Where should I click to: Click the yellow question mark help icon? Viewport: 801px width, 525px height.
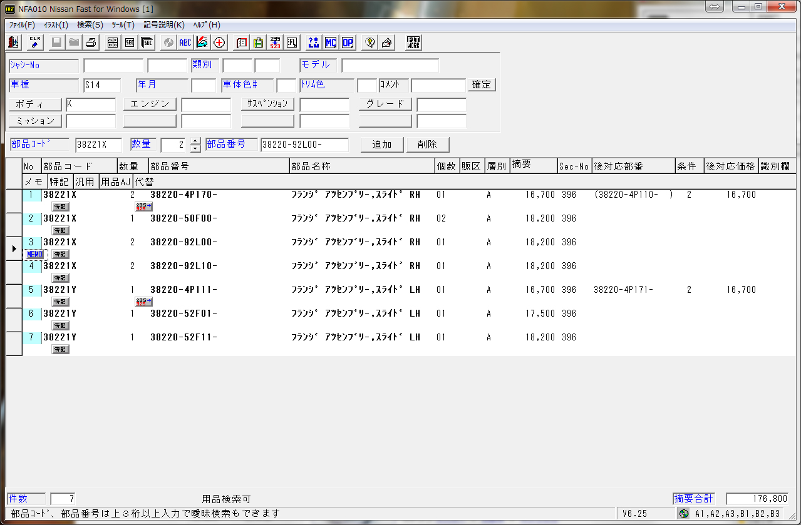[370, 43]
